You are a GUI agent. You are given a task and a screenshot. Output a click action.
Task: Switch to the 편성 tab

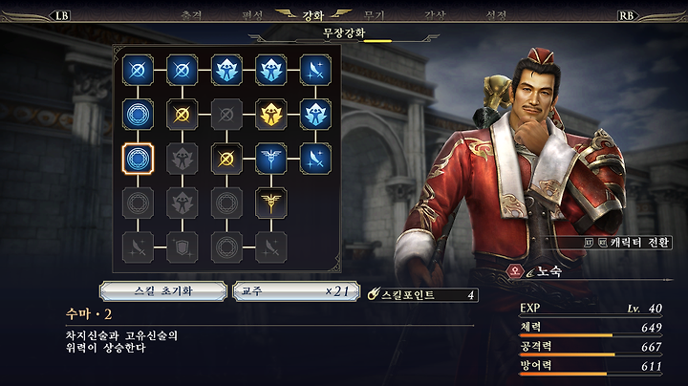[252, 16]
